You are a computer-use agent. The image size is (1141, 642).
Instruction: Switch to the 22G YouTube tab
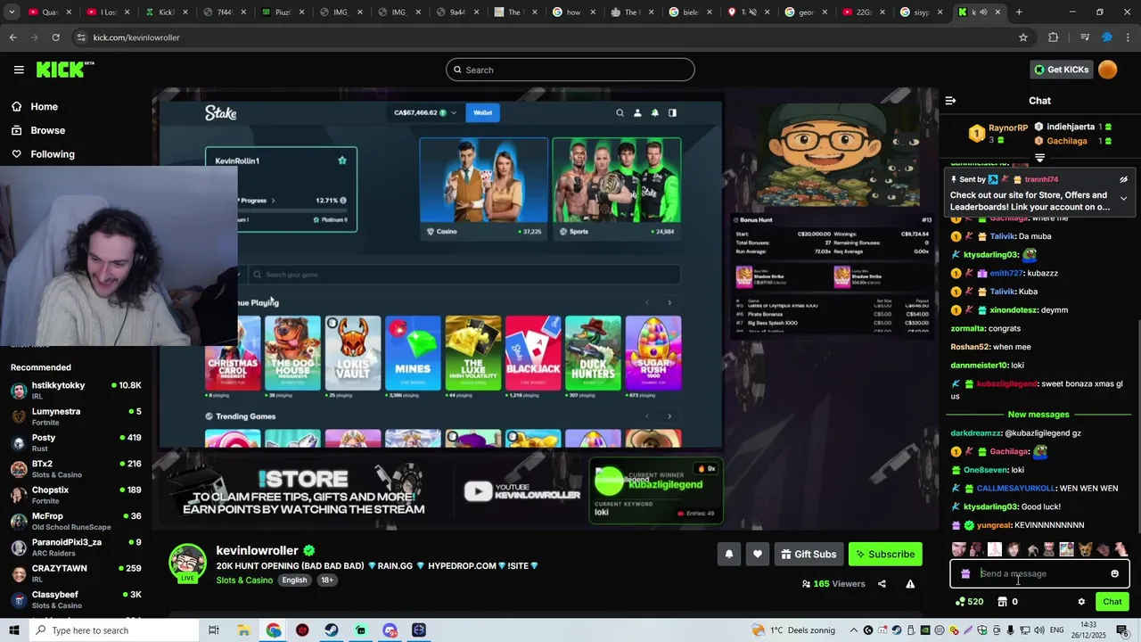(x=863, y=12)
